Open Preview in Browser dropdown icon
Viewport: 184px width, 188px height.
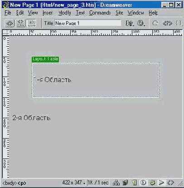point(141,23)
